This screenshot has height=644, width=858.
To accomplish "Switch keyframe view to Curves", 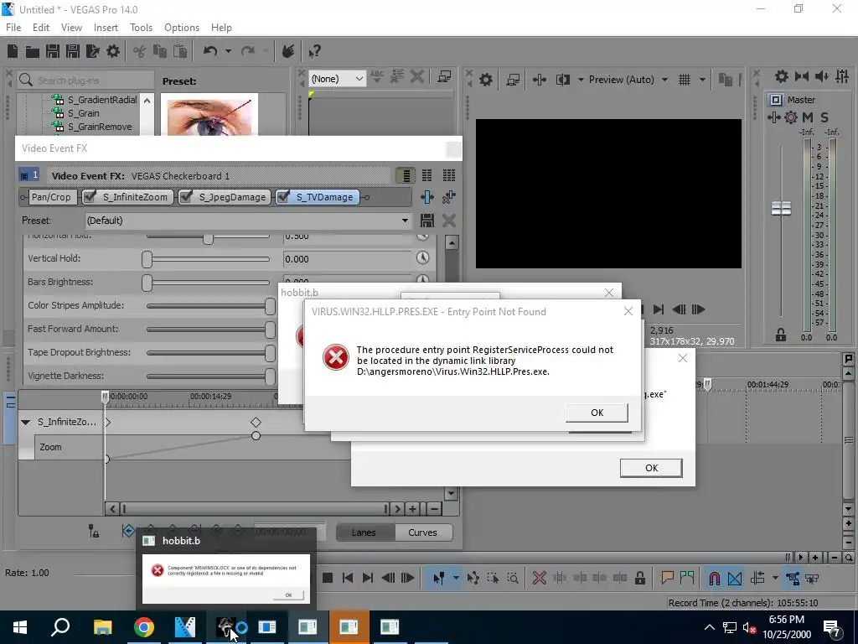I will tap(422, 532).
